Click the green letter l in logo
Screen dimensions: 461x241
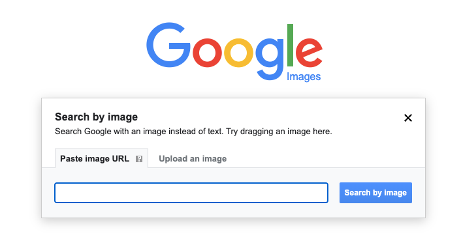(x=290, y=45)
